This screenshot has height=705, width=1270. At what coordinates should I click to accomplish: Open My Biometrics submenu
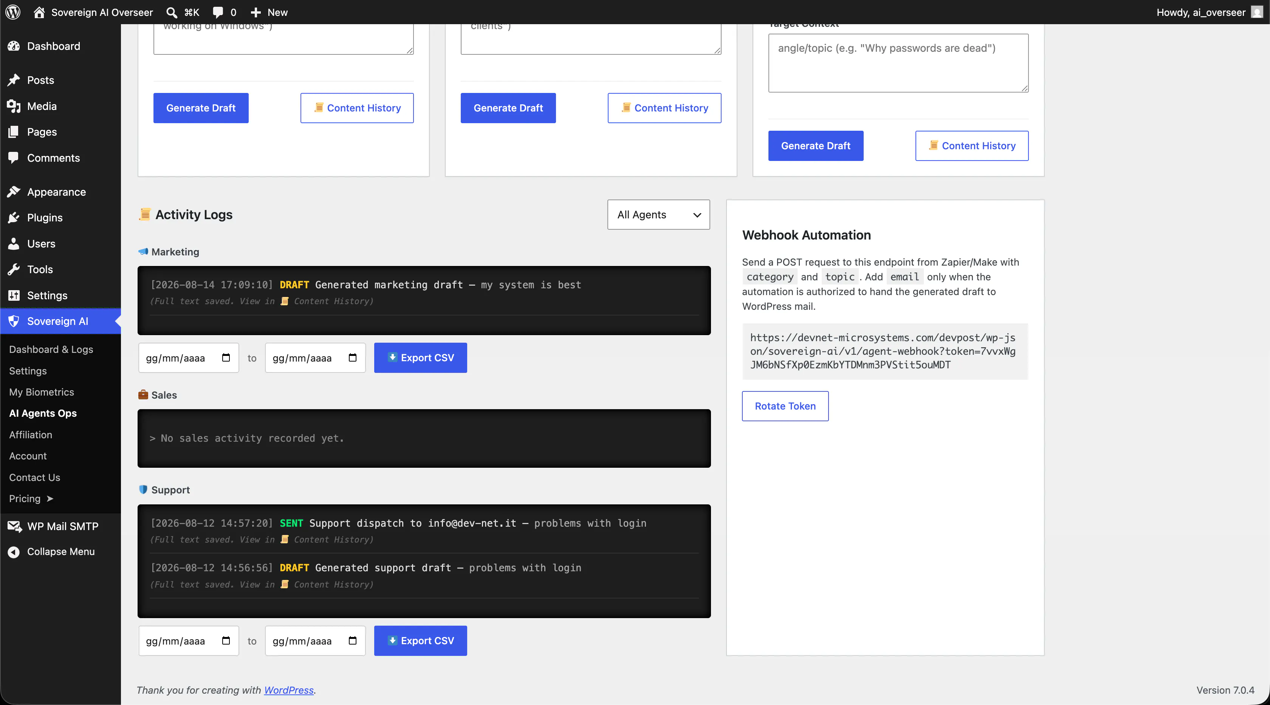click(42, 392)
